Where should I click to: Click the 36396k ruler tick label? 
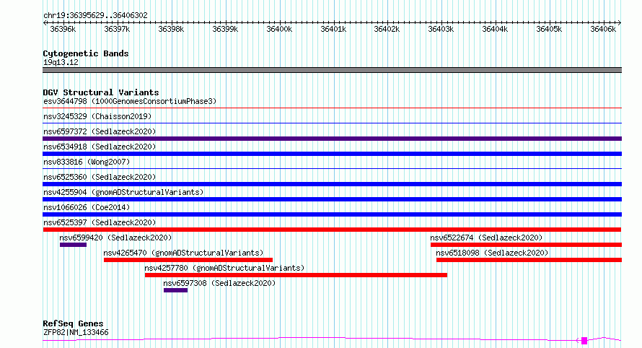(x=63, y=29)
